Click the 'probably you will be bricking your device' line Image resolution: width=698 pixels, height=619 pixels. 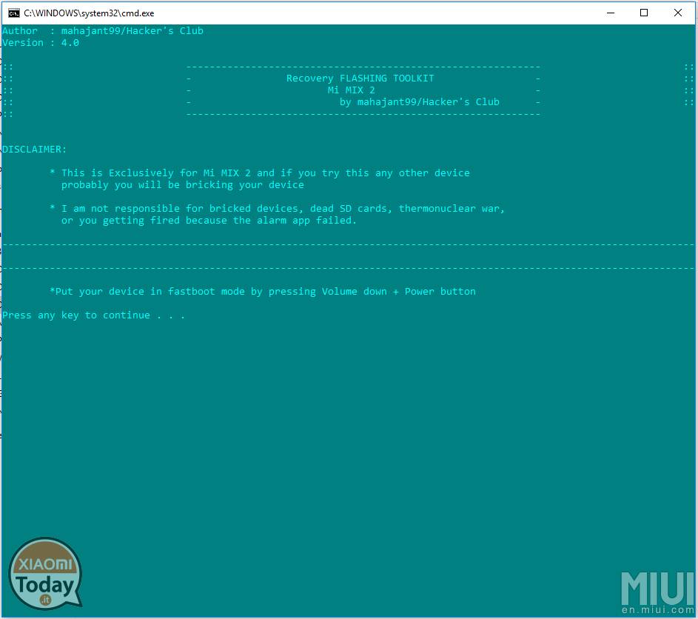click(183, 185)
